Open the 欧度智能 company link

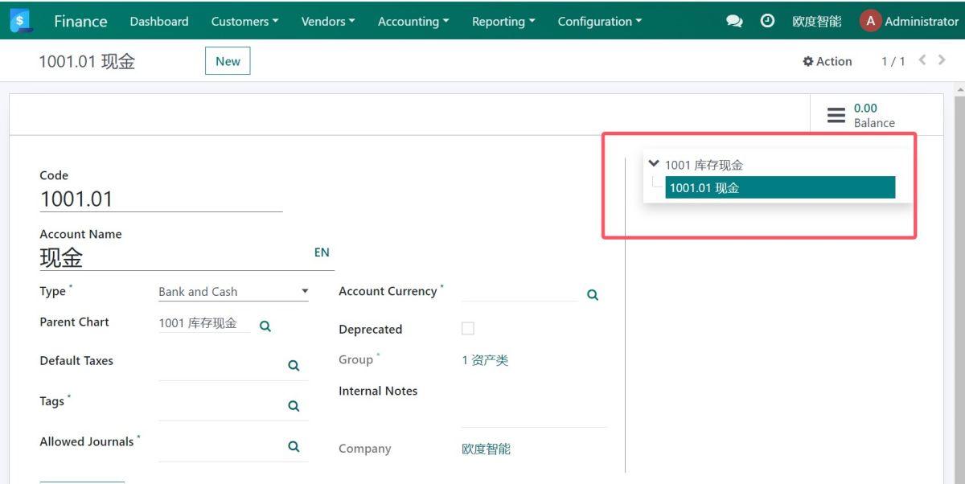486,449
